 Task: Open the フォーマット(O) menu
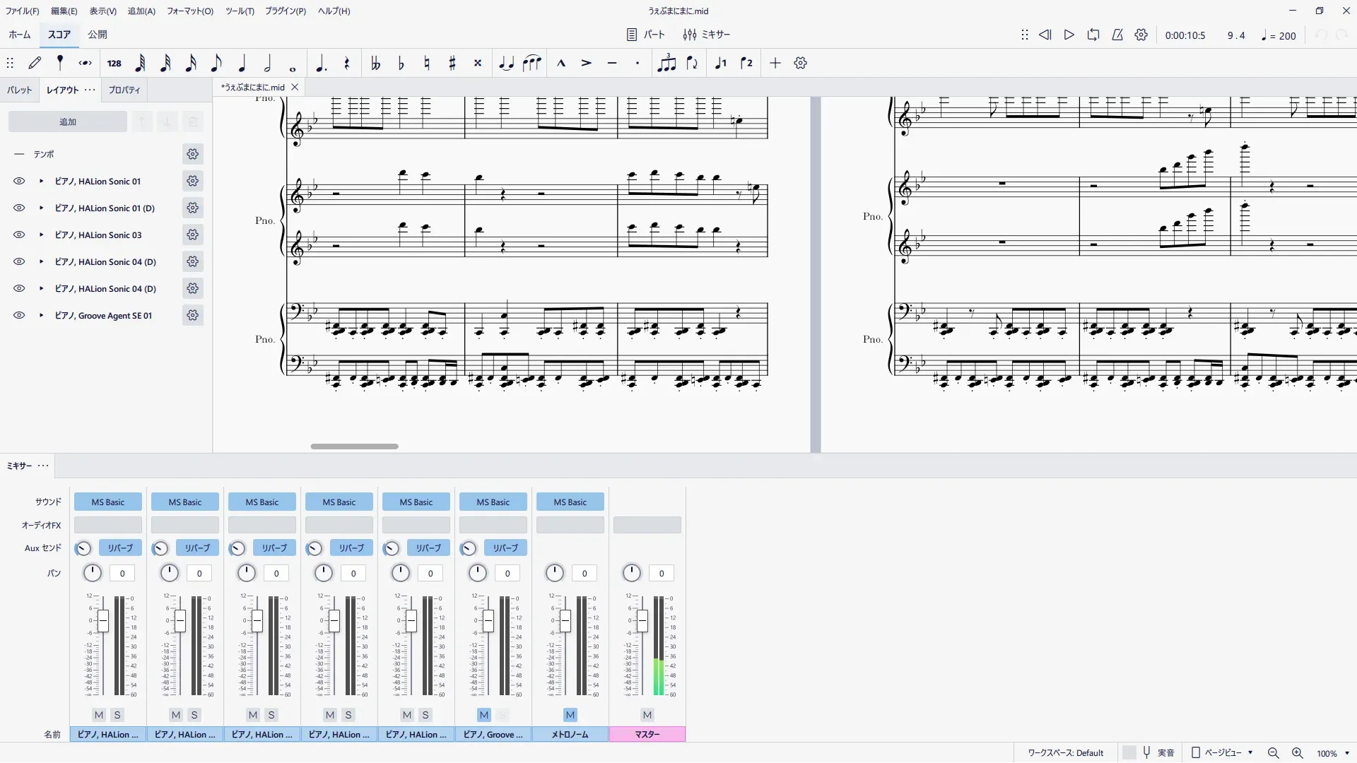point(189,11)
